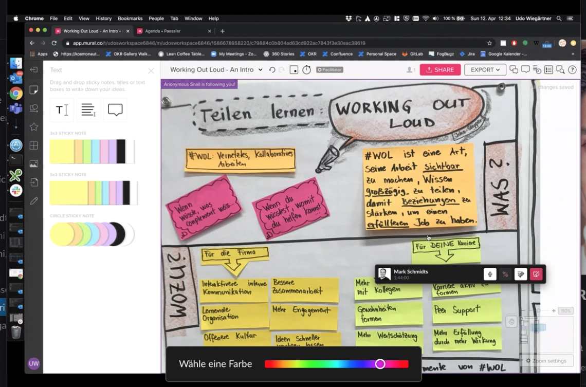Open Spotlight search in menu bar

(559, 19)
